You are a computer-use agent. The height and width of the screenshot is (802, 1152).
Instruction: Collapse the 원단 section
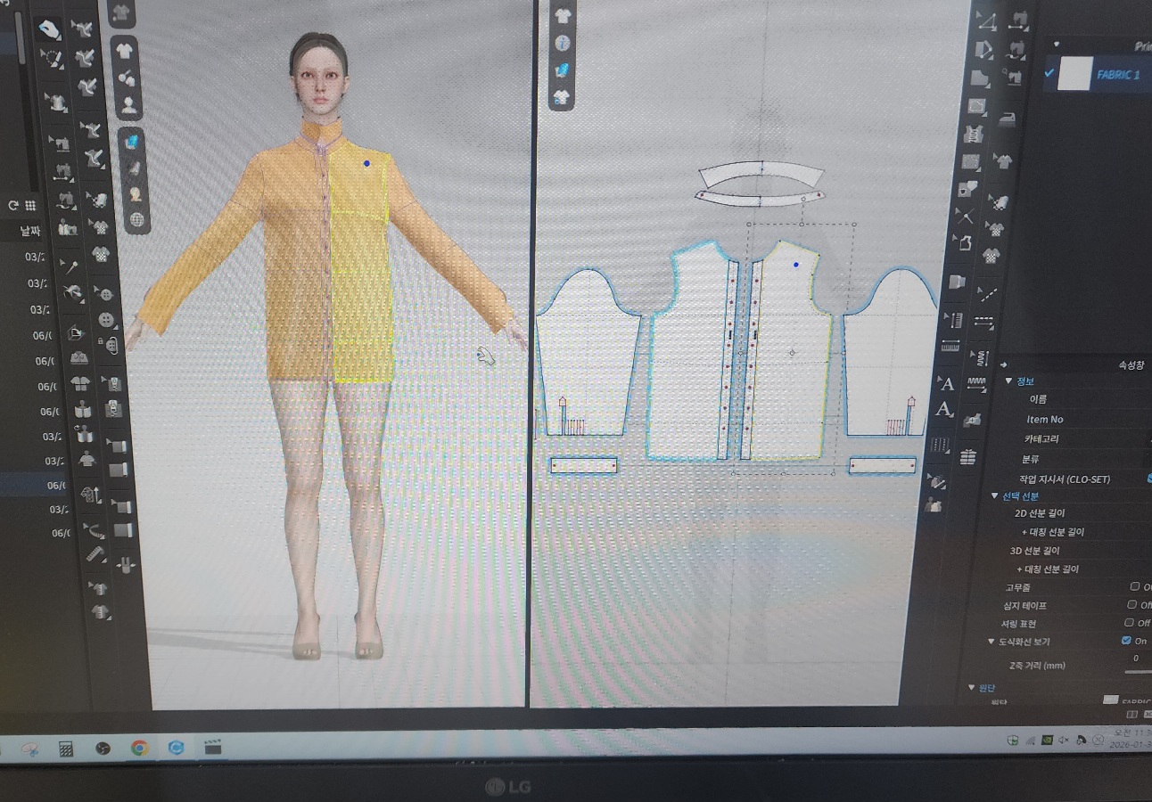[x=972, y=687]
